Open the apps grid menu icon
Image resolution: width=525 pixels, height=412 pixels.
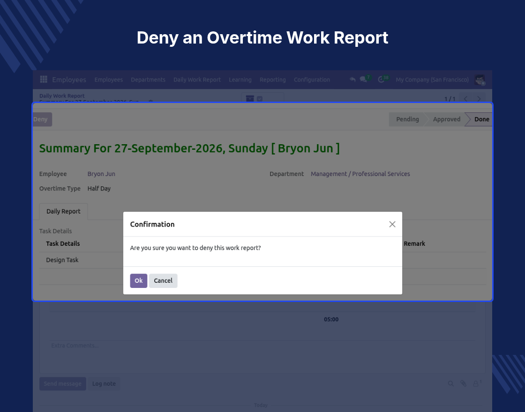(x=44, y=80)
